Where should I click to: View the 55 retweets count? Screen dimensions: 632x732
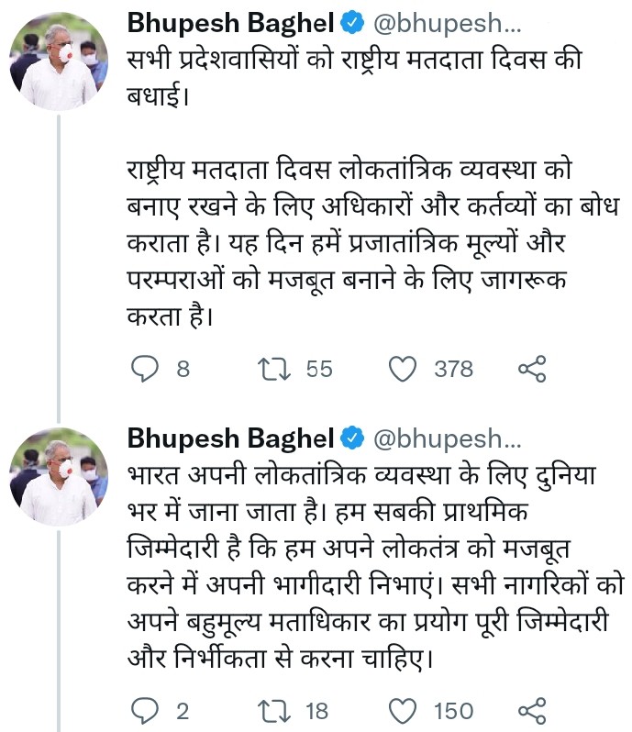point(318,369)
